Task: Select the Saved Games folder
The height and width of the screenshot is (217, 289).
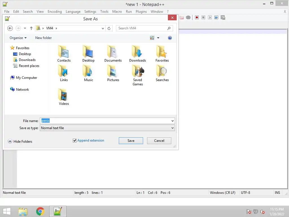Action: click(x=137, y=75)
